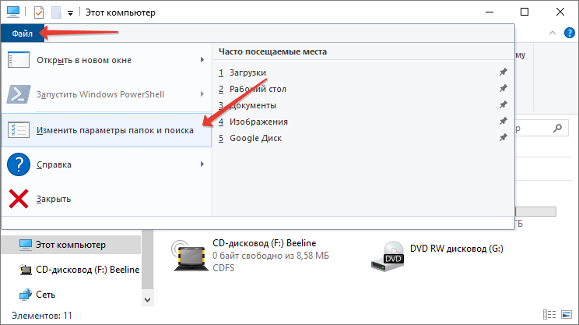Select Сеть in navigation pane
579x325 pixels.
[37, 295]
